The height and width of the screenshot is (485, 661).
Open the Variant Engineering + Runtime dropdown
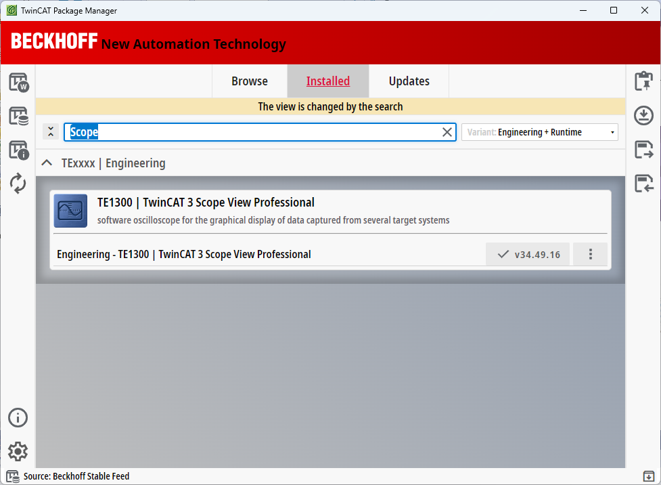click(x=539, y=132)
